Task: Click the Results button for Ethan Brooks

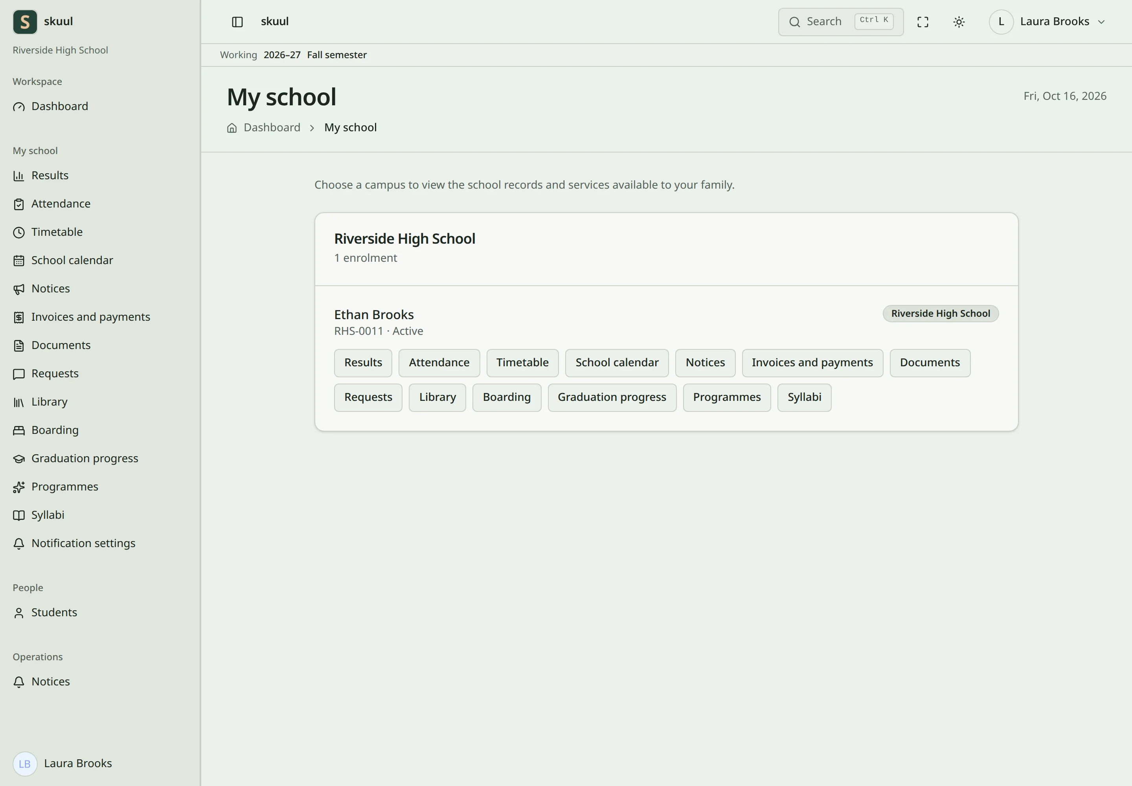Action: coord(363,363)
